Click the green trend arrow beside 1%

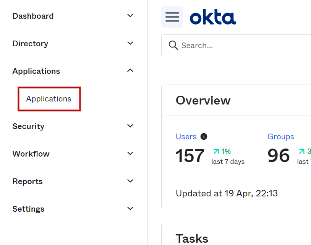tap(216, 151)
